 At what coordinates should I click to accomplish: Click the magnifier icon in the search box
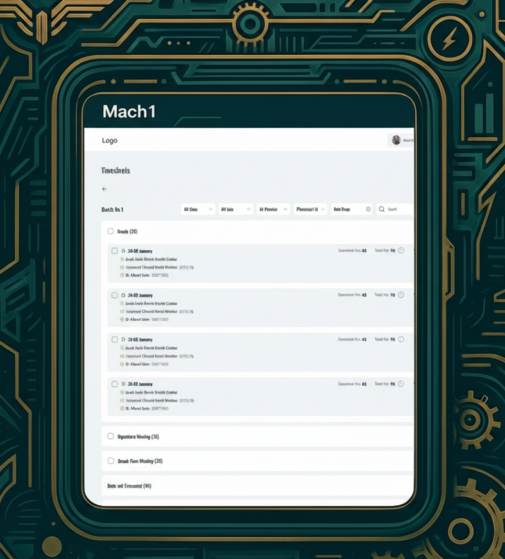382,209
